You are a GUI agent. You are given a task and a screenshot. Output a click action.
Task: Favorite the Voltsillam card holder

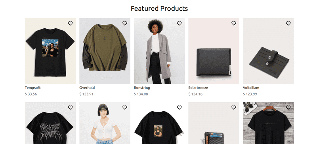point(288,23)
